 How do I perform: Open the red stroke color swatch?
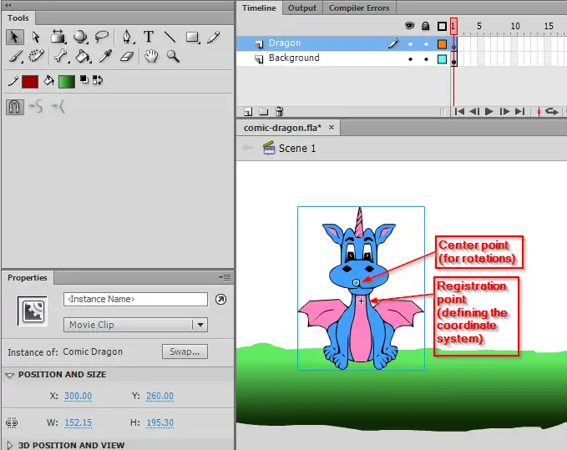[x=30, y=81]
